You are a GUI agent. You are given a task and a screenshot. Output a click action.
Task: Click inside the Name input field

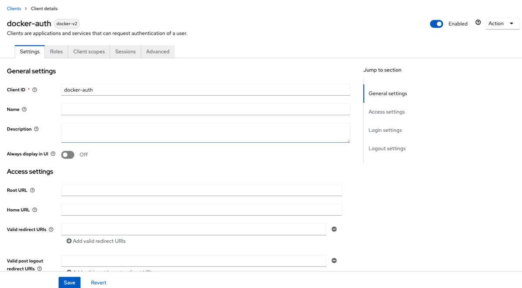coord(204,109)
